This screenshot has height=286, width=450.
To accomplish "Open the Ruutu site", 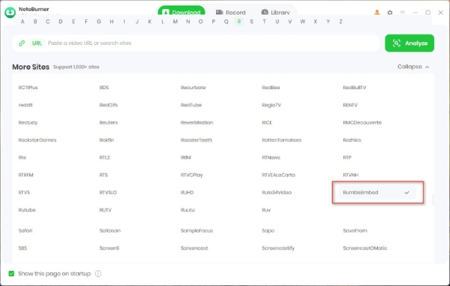I will [x=188, y=210].
